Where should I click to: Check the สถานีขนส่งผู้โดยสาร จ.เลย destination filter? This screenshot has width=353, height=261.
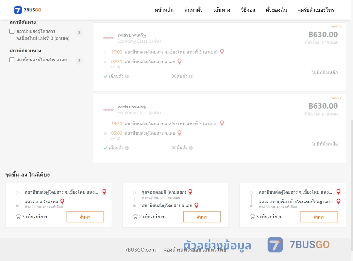(12, 60)
